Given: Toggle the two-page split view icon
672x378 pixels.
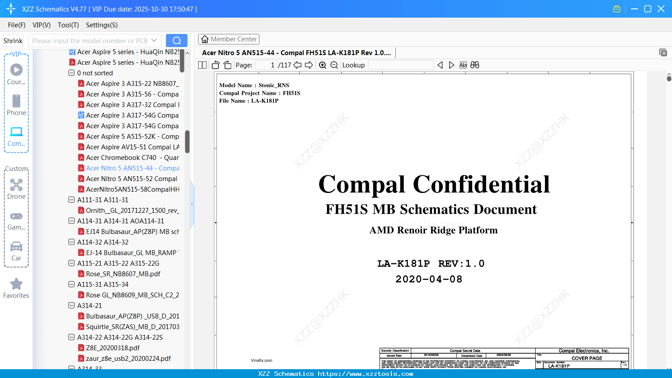Looking at the screenshot, I should point(202,65).
